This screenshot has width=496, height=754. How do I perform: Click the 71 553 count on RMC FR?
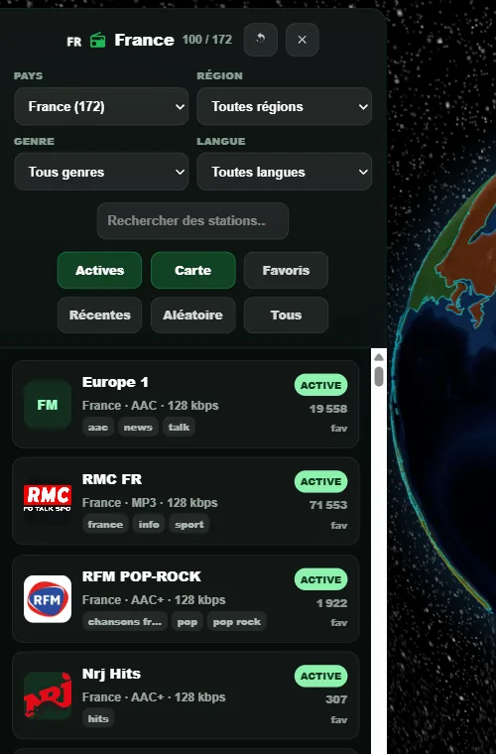(328, 505)
